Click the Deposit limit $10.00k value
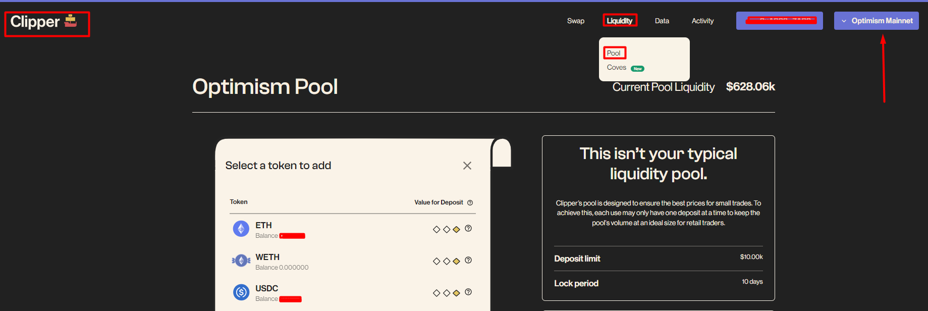The image size is (928, 311). click(x=751, y=257)
